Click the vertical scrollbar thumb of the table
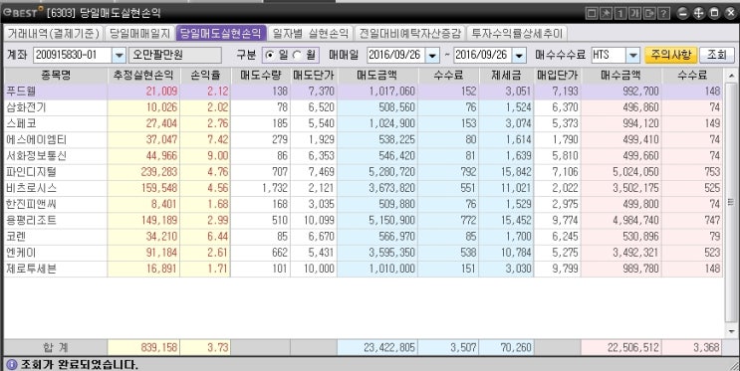 731,203
